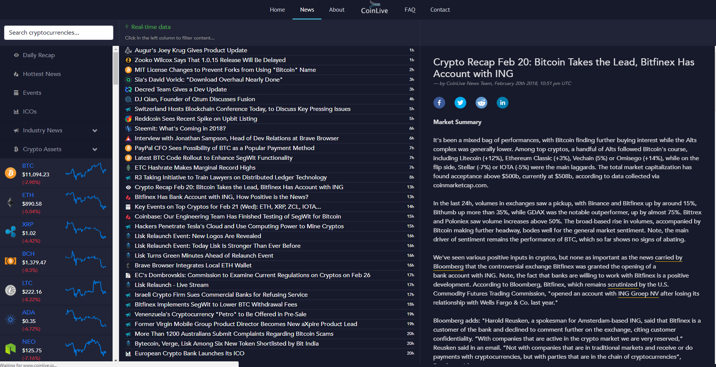Image resolution: width=716 pixels, height=367 pixels.
Task: Open the Daily Recap section
Action: click(39, 55)
